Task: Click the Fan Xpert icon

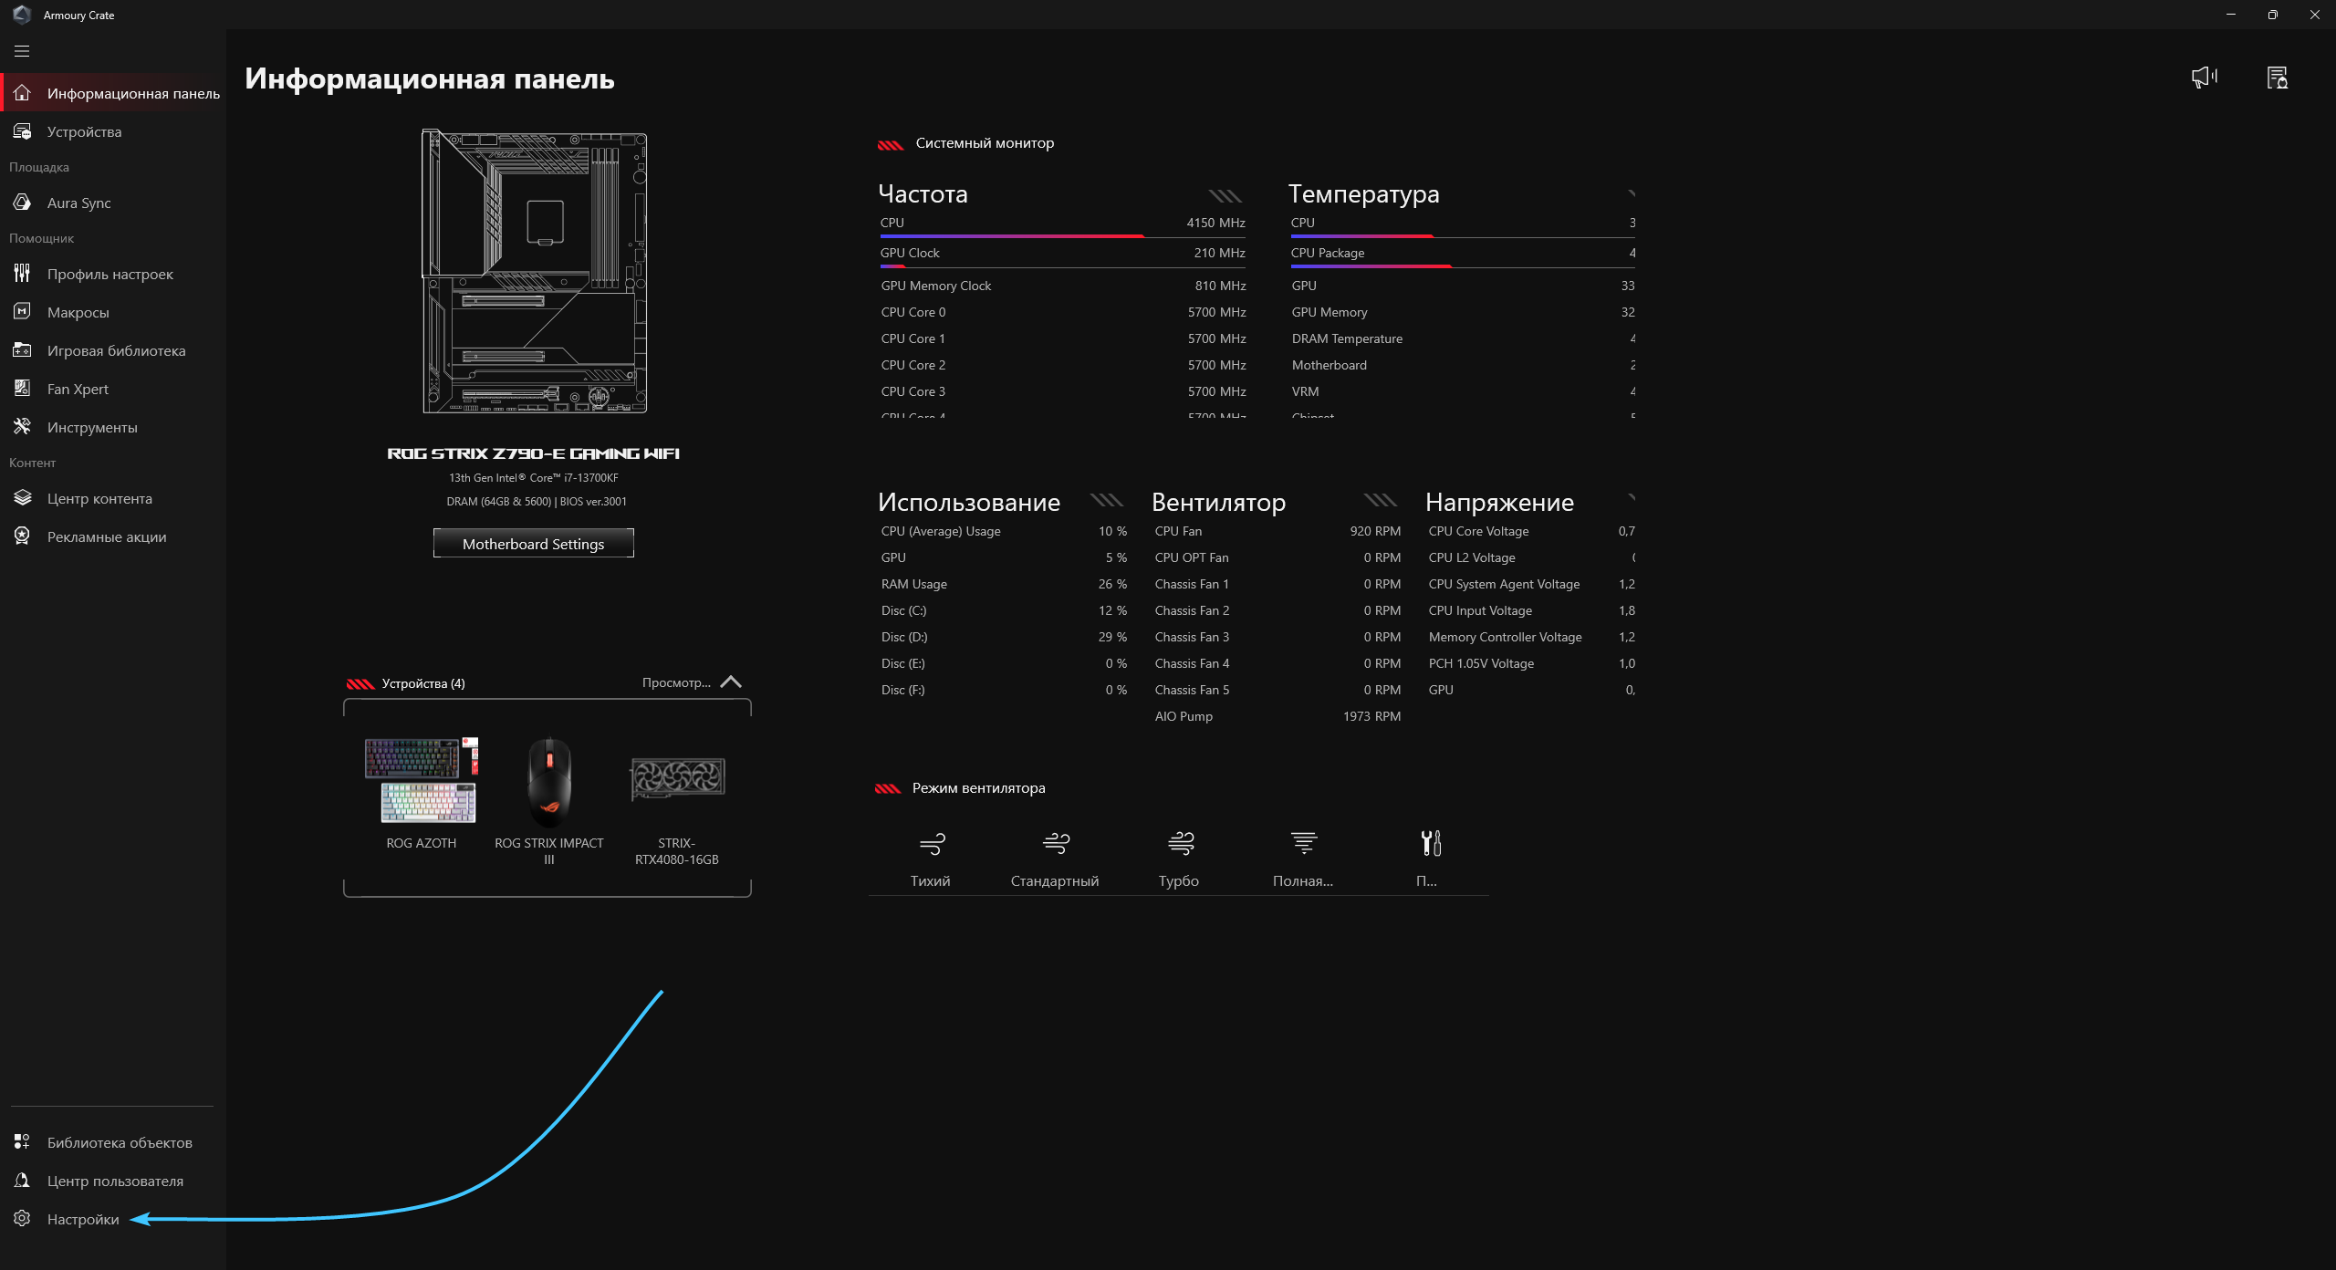Action: coord(22,389)
